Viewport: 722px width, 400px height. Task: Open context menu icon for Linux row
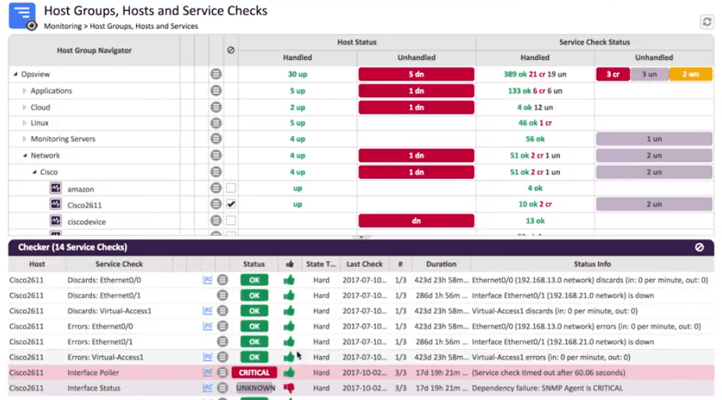coord(216,123)
